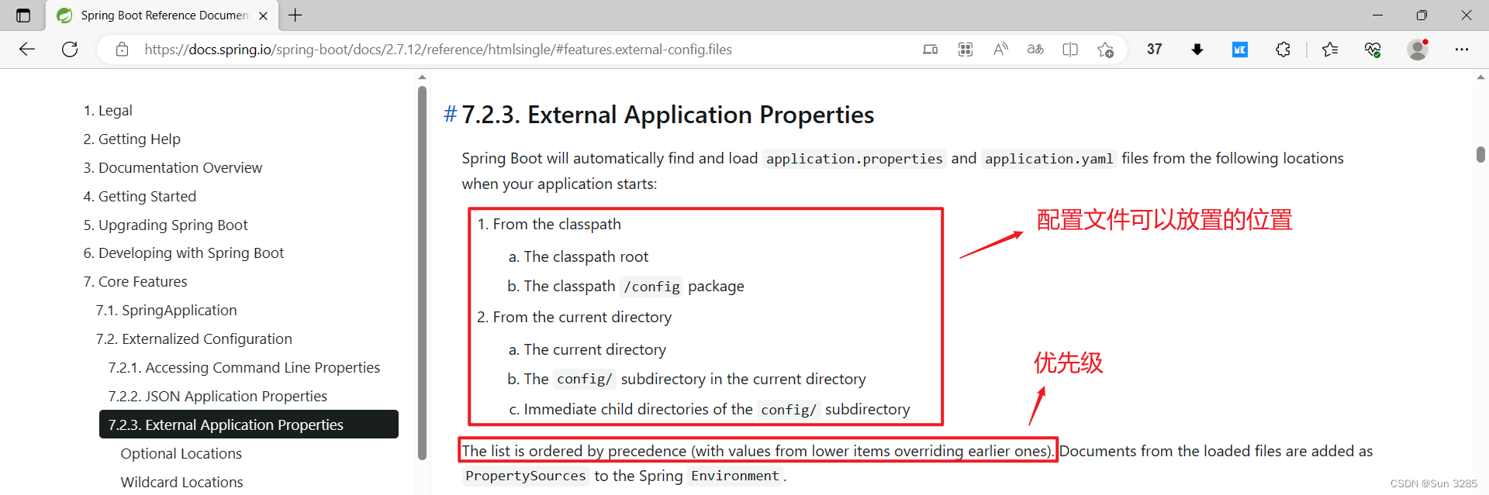Open the user profile avatar
1489x495 pixels.
tap(1418, 50)
